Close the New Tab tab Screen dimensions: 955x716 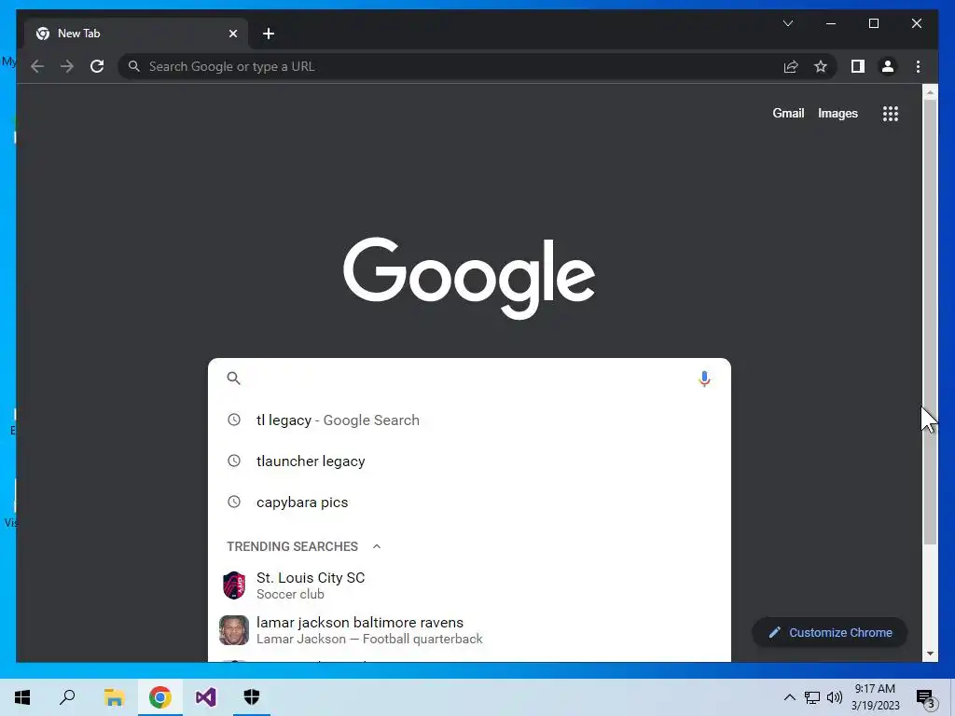click(232, 34)
